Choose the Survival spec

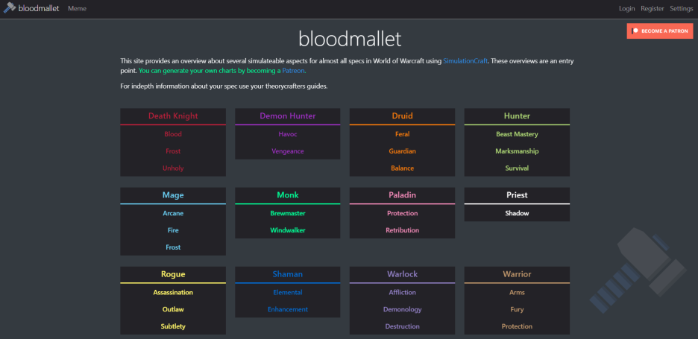click(517, 168)
